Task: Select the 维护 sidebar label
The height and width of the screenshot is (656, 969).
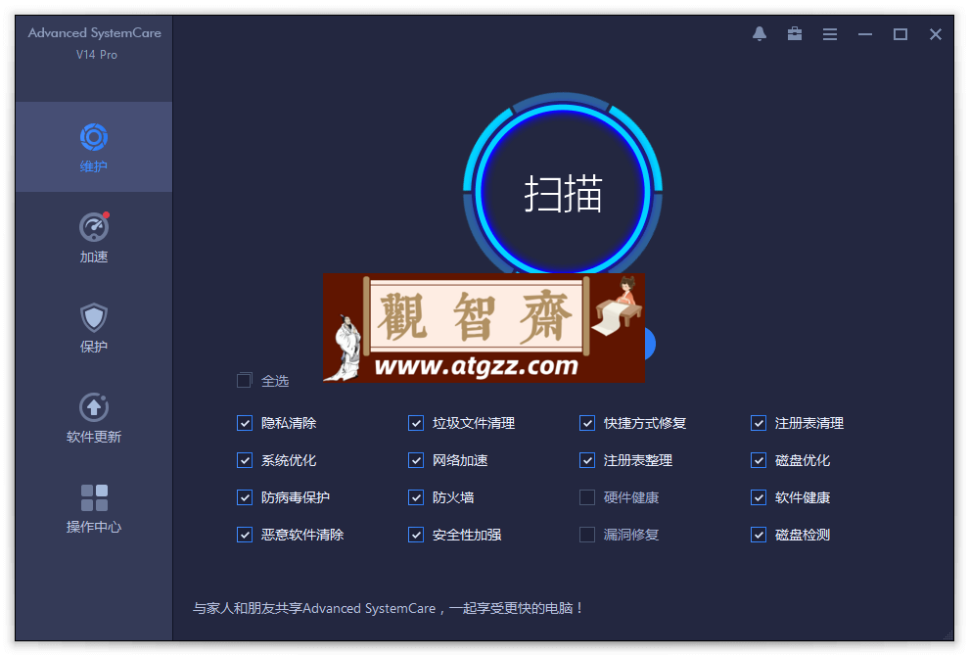Action: 94,166
